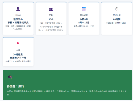Select the 実施期間 label text
Viewport: 133px width, 101px height.
[84, 15]
